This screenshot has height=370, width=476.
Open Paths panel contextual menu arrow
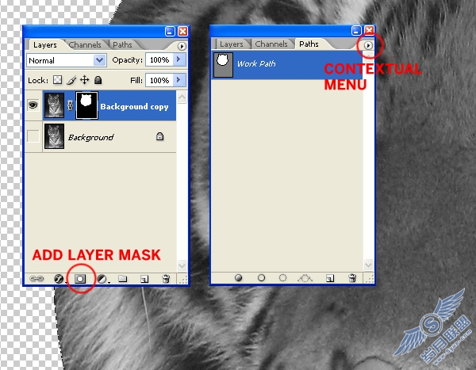pos(368,45)
